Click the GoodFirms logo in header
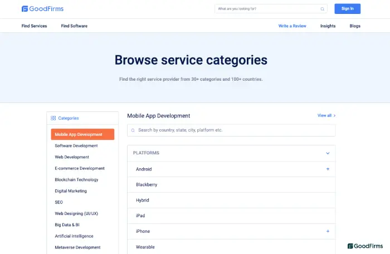 (42, 9)
